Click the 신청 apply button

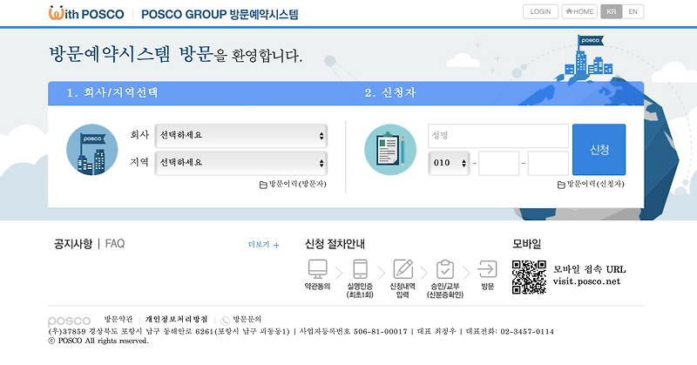(x=599, y=149)
